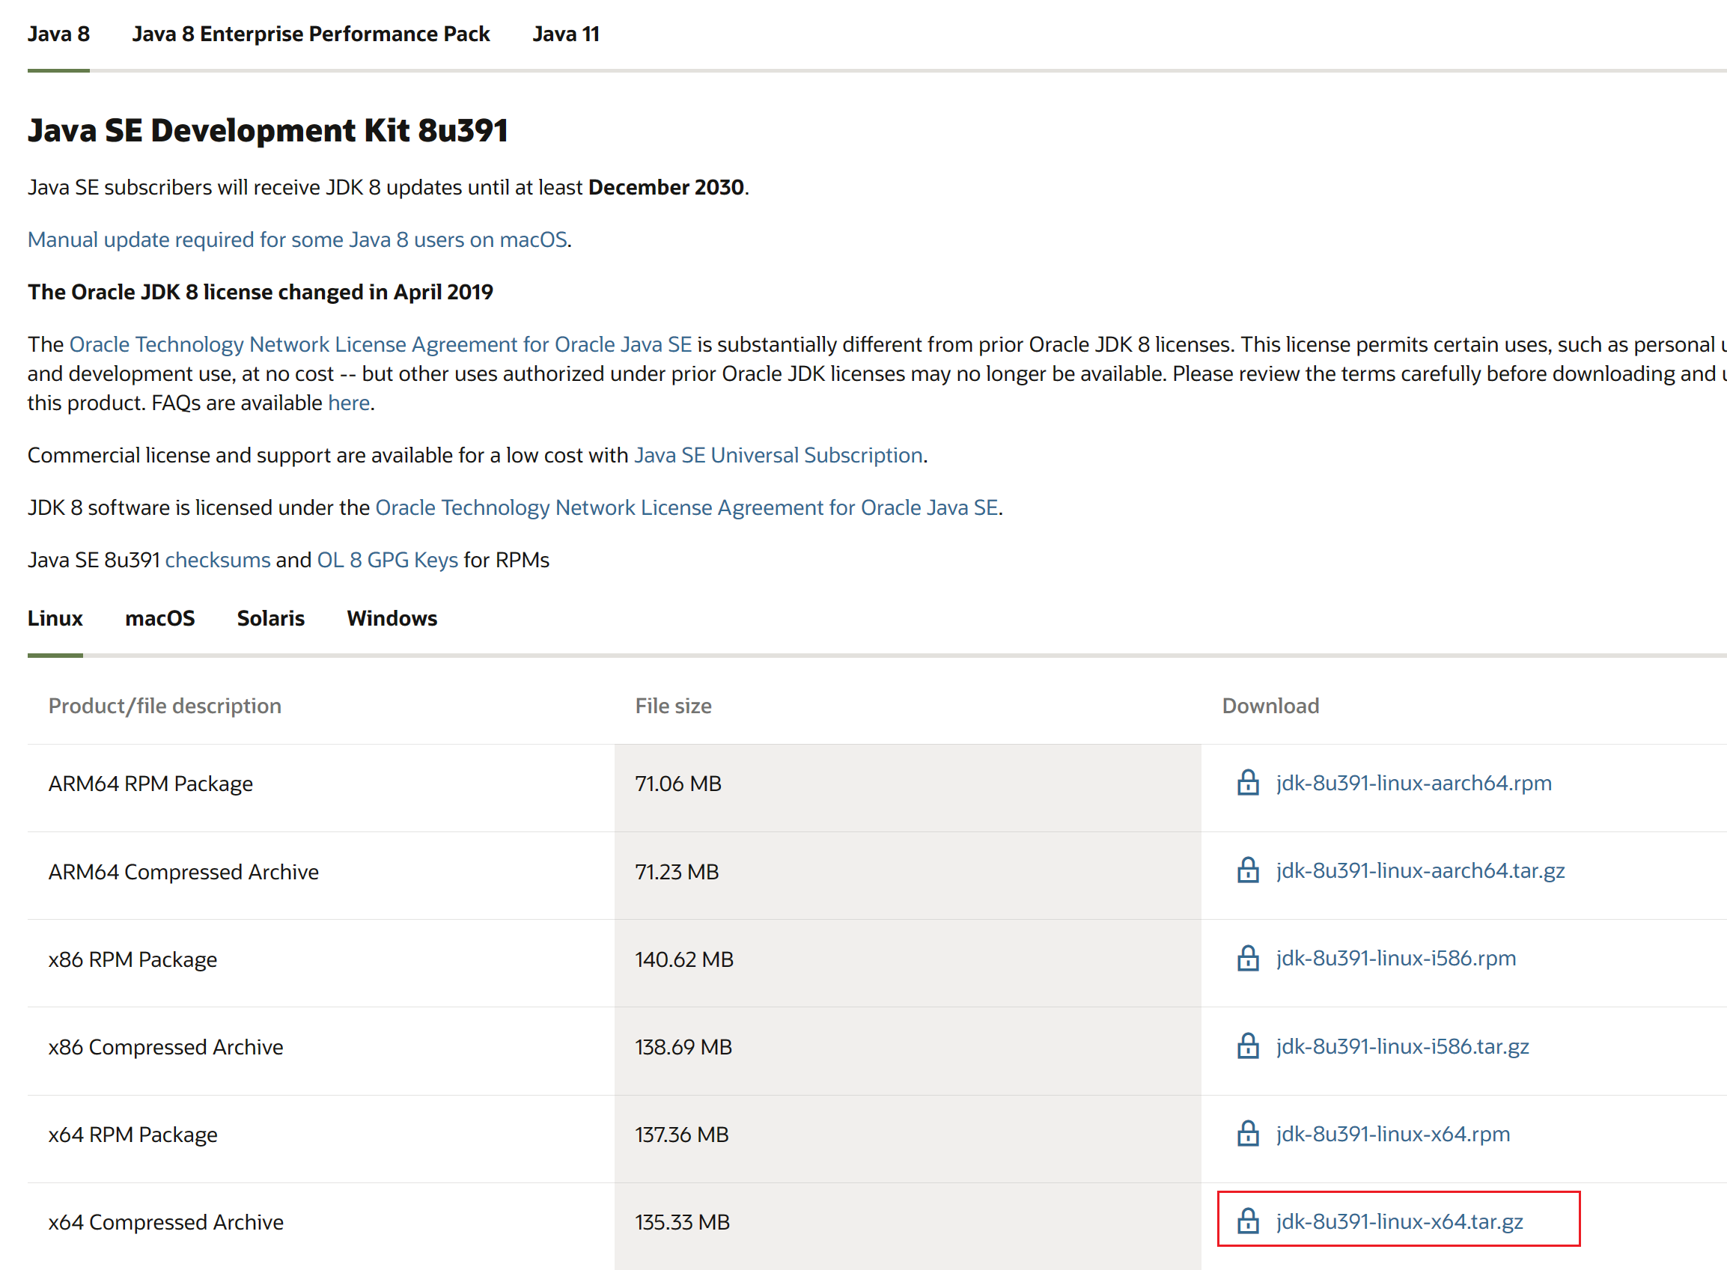1727x1270 pixels.
Task: Download jdk-8u391-linux-x64.tar.gz file
Action: click(1399, 1221)
